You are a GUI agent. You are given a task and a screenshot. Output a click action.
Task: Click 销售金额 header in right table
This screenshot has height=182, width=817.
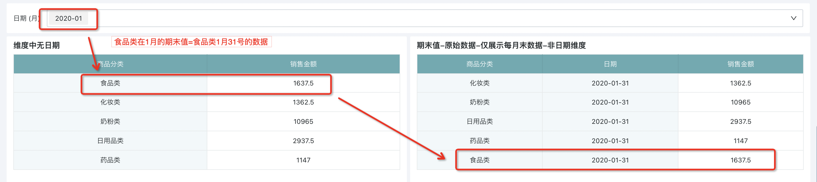click(741, 64)
